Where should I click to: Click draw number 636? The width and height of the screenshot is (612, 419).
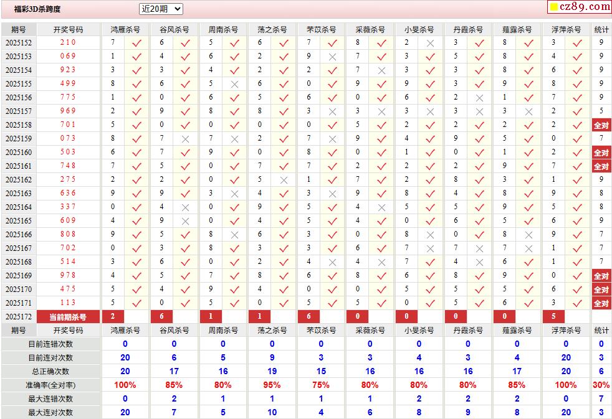(x=68, y=193)
